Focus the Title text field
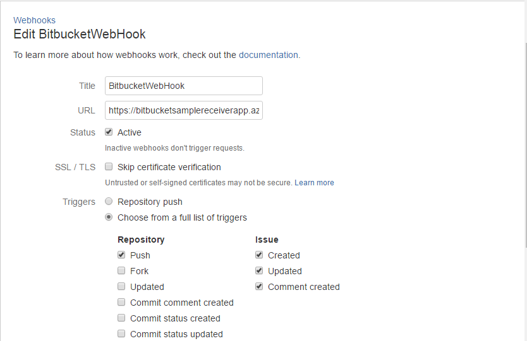 (183, 86)
